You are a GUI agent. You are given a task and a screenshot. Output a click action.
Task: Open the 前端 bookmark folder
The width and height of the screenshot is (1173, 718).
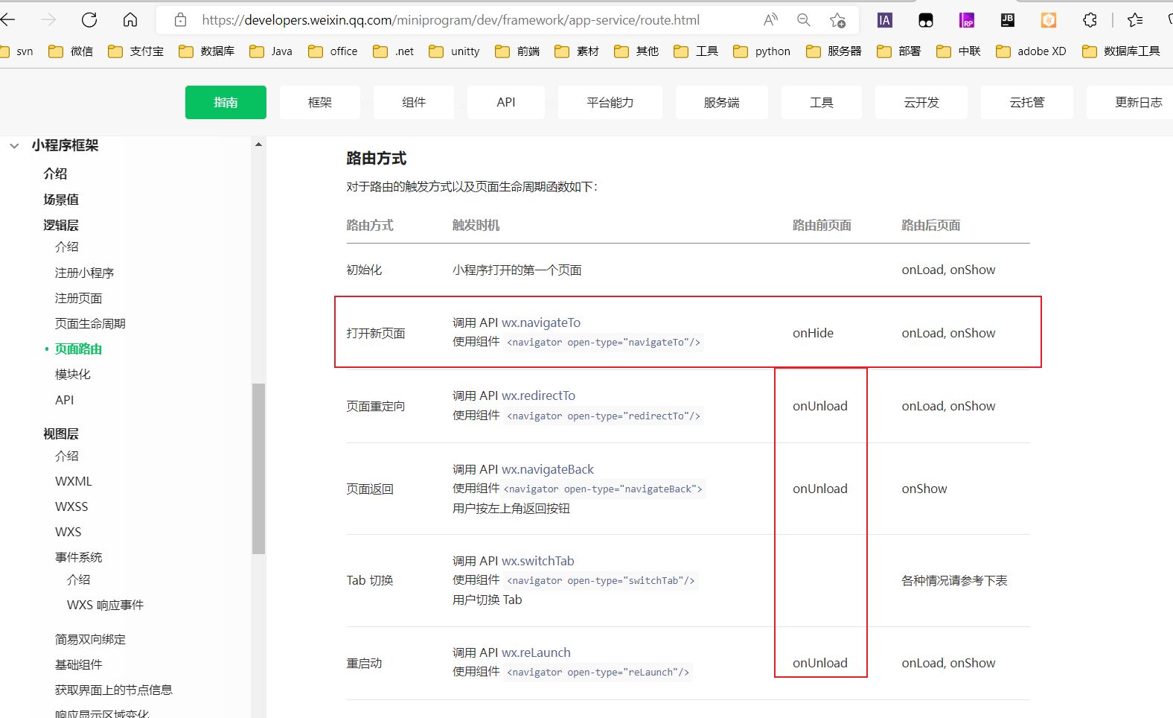pyautogui.click(x=517, y=51)
